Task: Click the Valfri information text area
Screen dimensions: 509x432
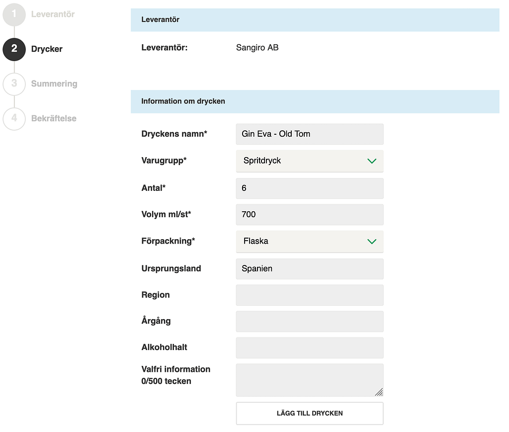Action: pos(309,380)
